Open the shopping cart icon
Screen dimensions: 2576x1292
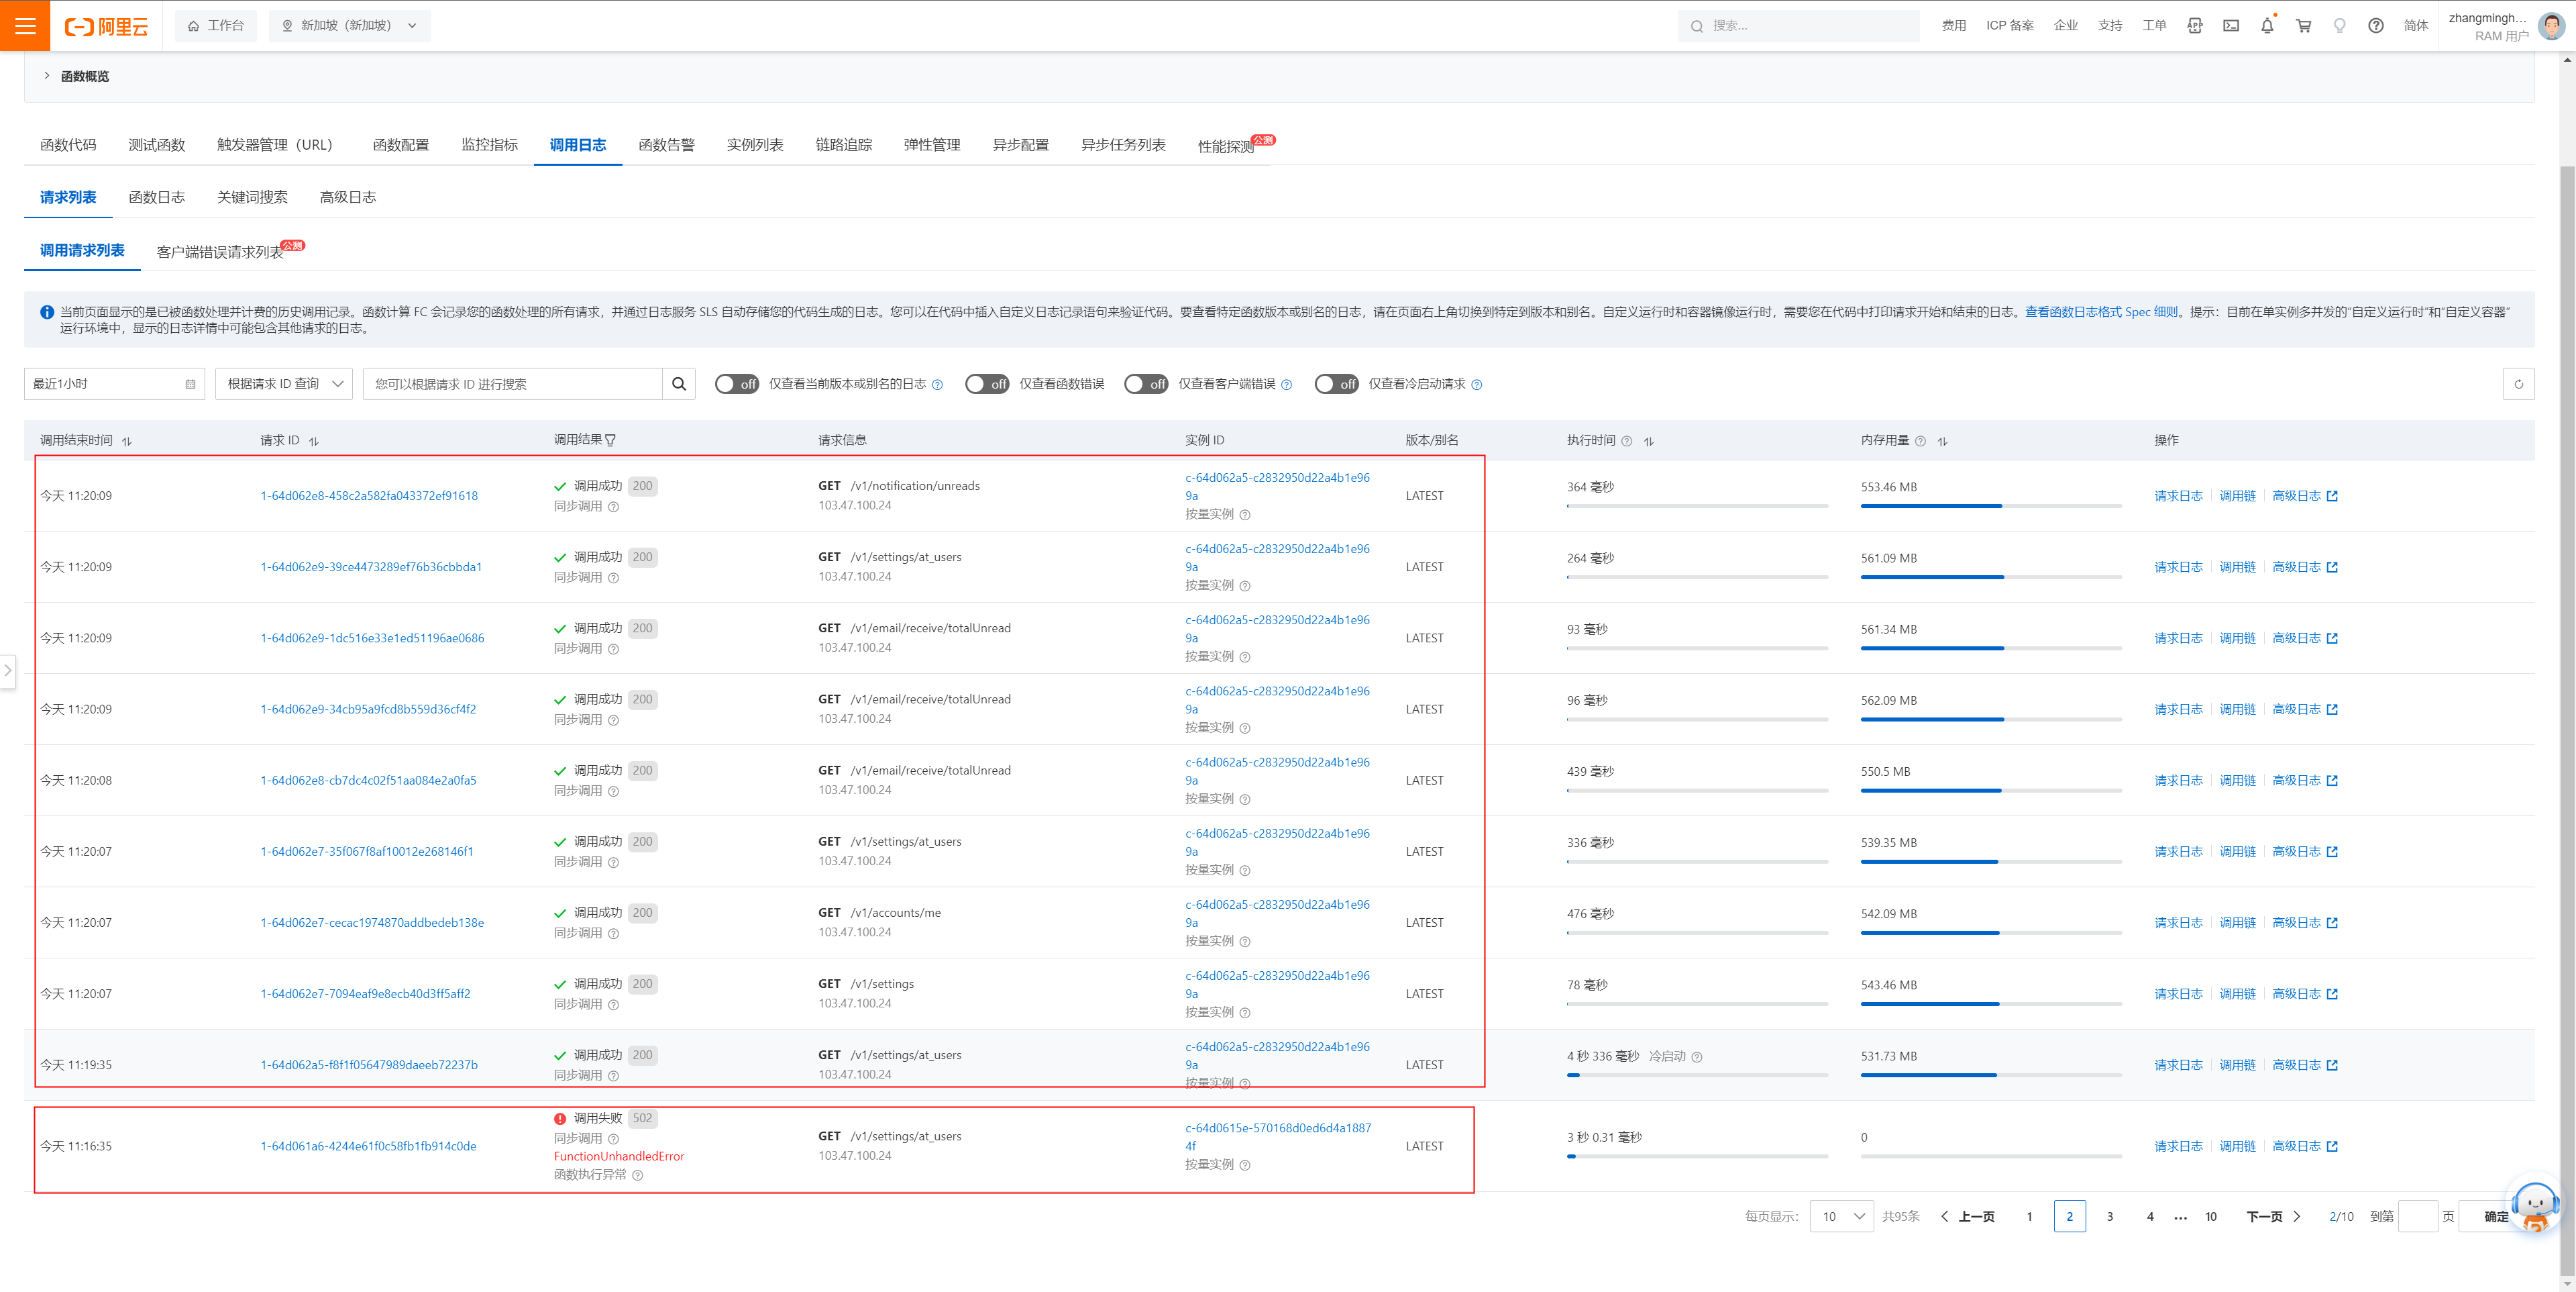(x=2304, y=26)
